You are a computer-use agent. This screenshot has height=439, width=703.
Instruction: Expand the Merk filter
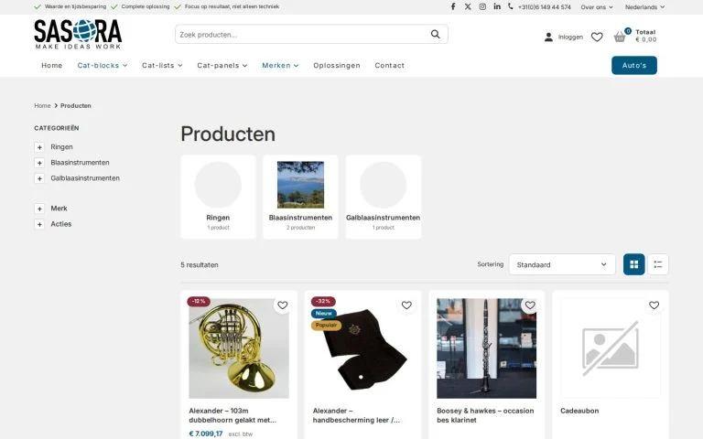click(39, 209)
